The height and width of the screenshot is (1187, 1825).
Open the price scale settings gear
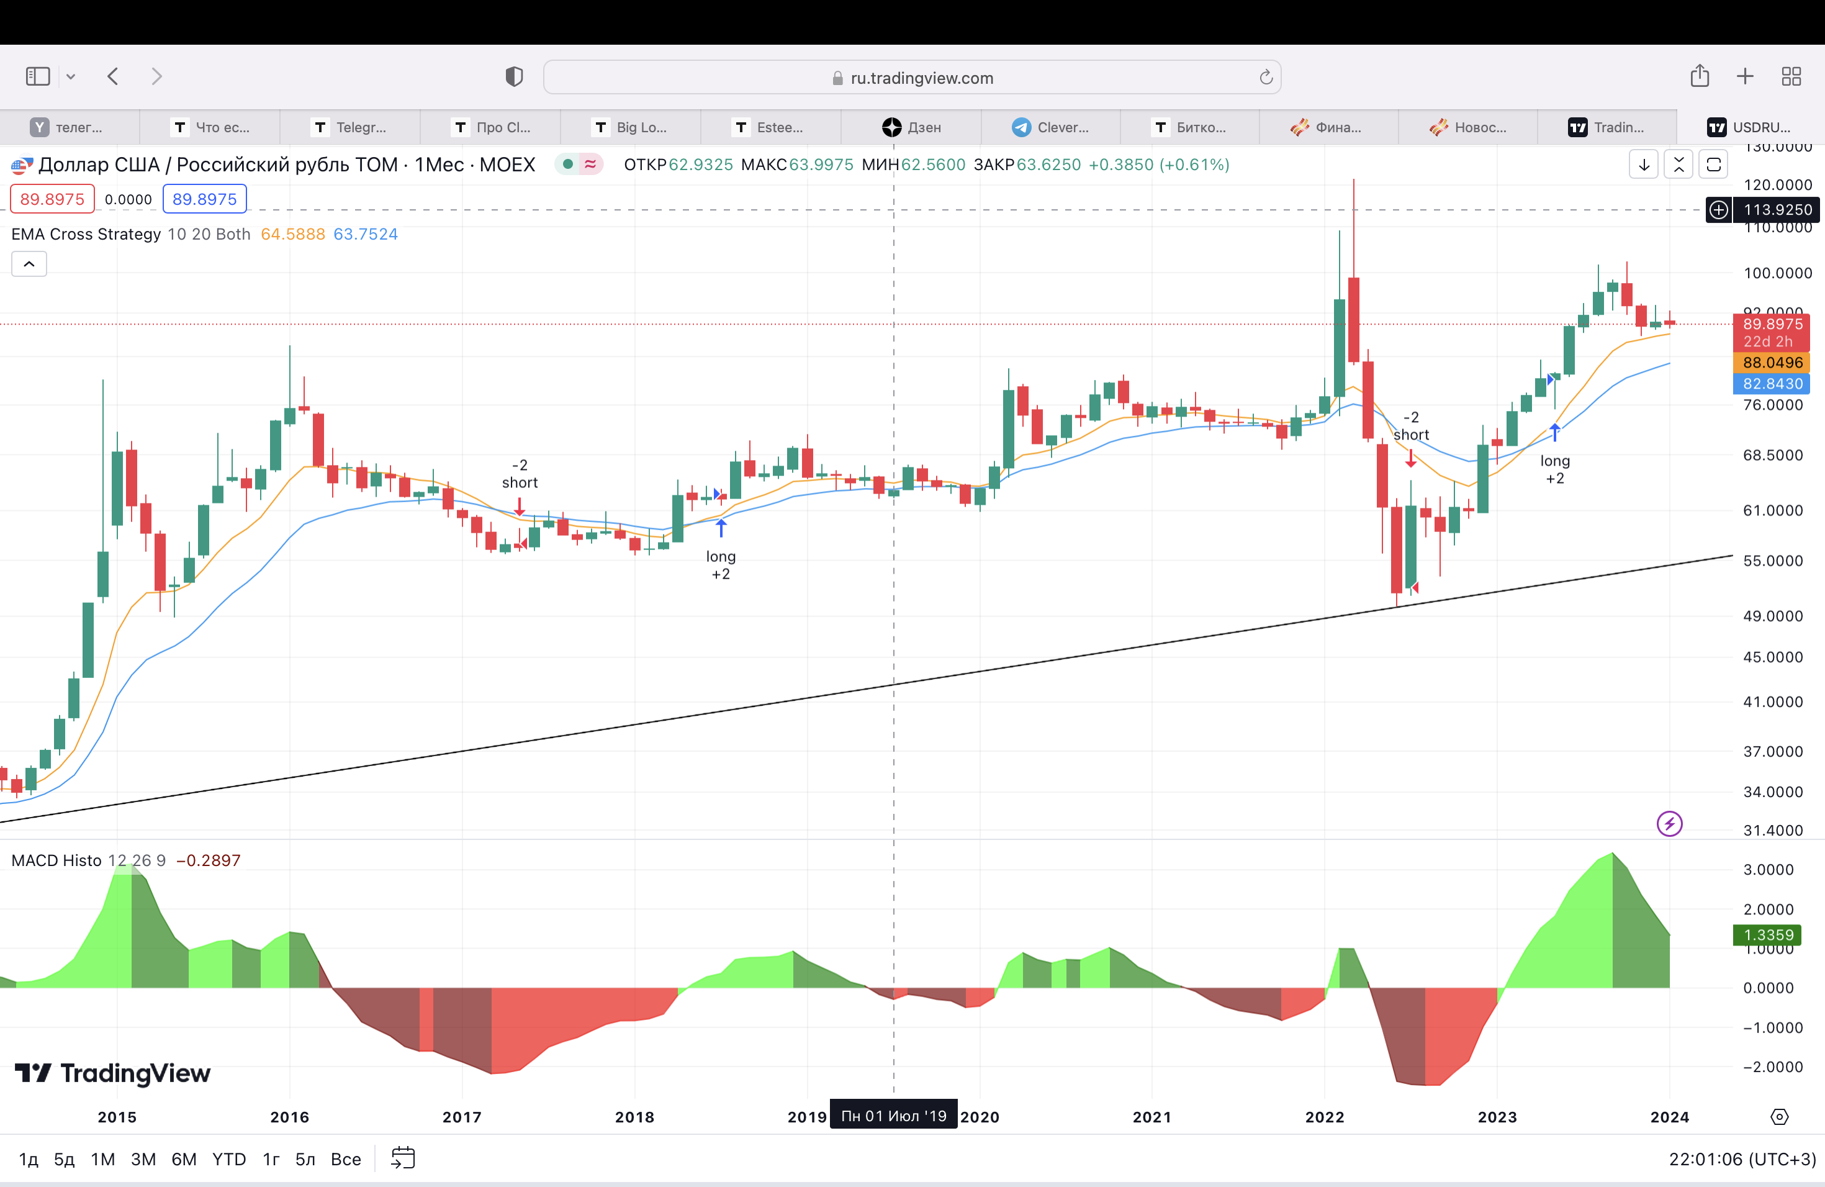pos(1779,1117)
